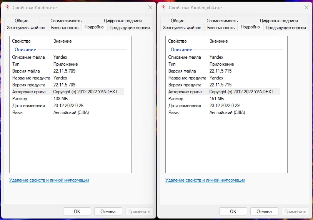Click OK in the Yandex.exe properties window
The width and height of the screenshot is (313, 220).
pos(77,212)
